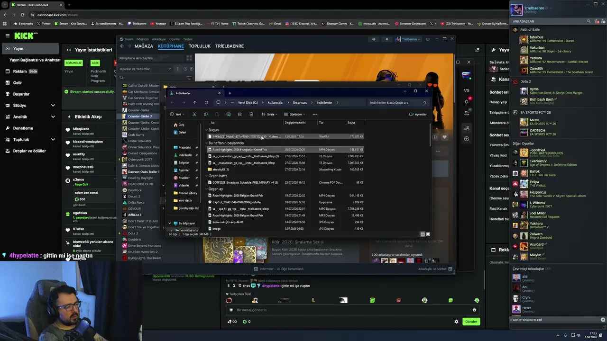Open Başarılar page in Kick sidebar
This screenshot has width=607, height=341.
(x=31, y=94)
